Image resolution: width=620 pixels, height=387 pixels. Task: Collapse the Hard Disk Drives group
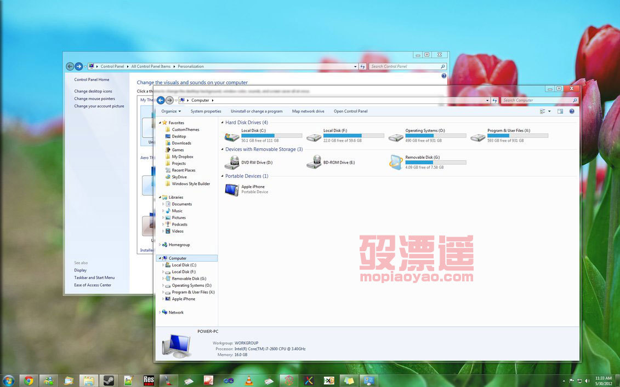(x=222, y=123)
